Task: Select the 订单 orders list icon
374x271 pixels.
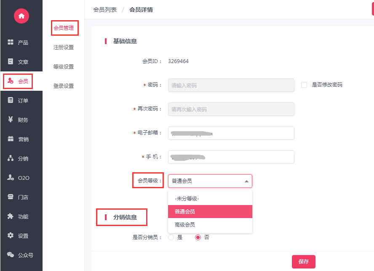Action: point(11,100)
